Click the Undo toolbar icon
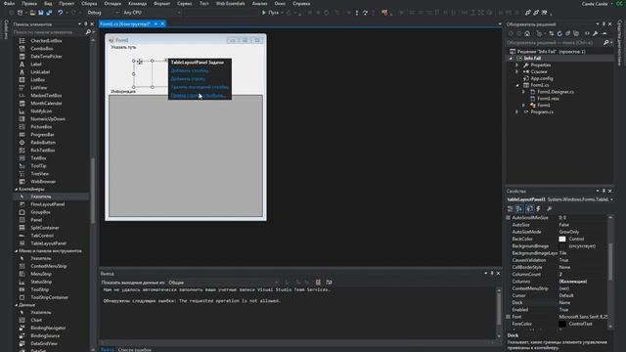Screen dimensions: 626x352 61,13
